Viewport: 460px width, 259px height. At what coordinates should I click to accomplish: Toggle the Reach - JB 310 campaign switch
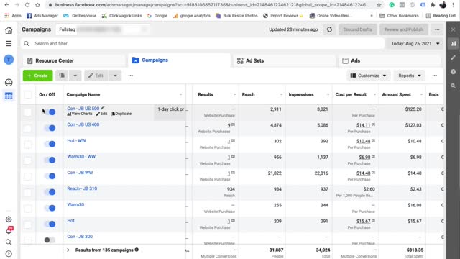click(x=50, y=192)
